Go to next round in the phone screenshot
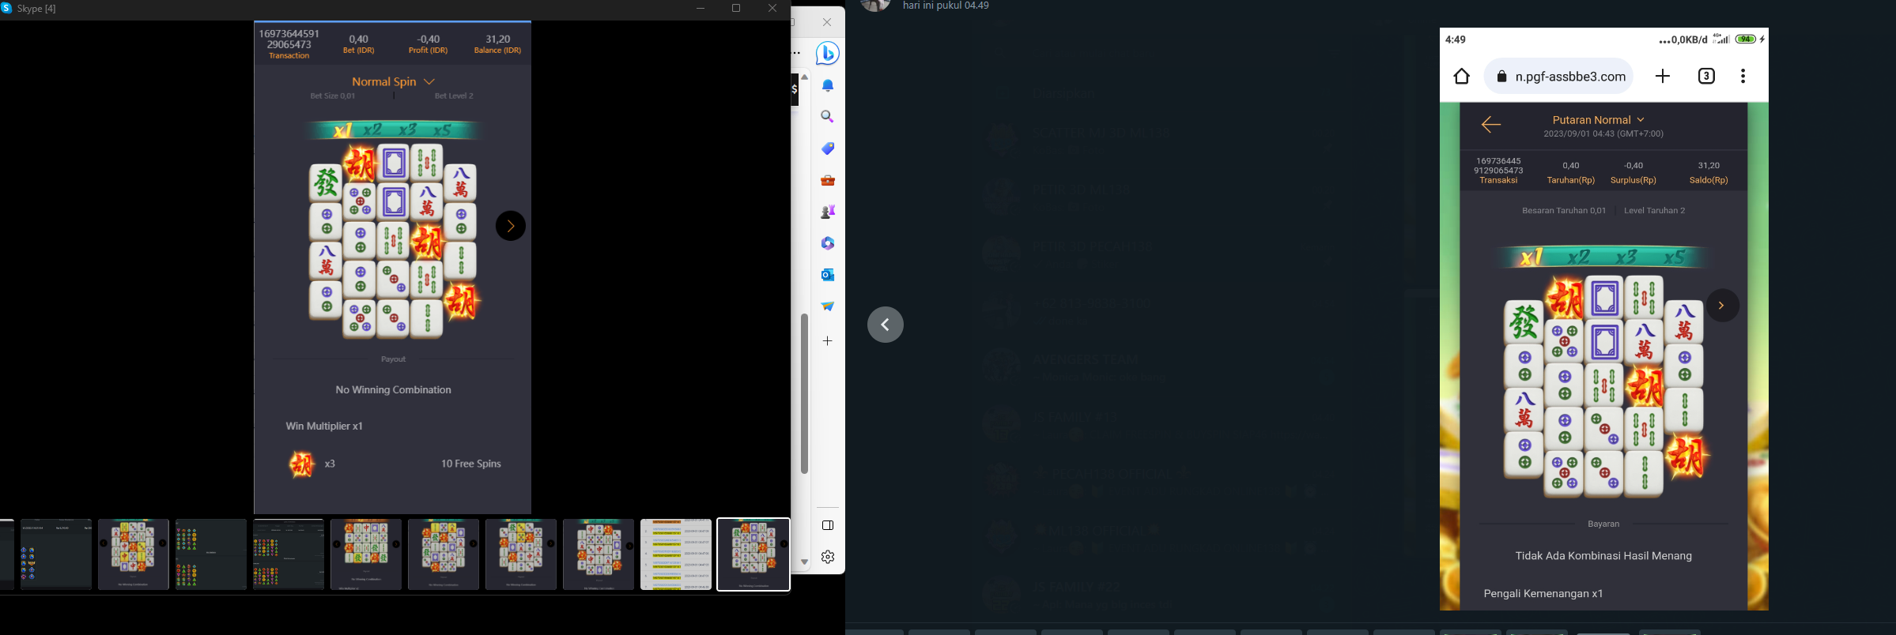Screen dimensions: 1896x635 coord(1722,306)
